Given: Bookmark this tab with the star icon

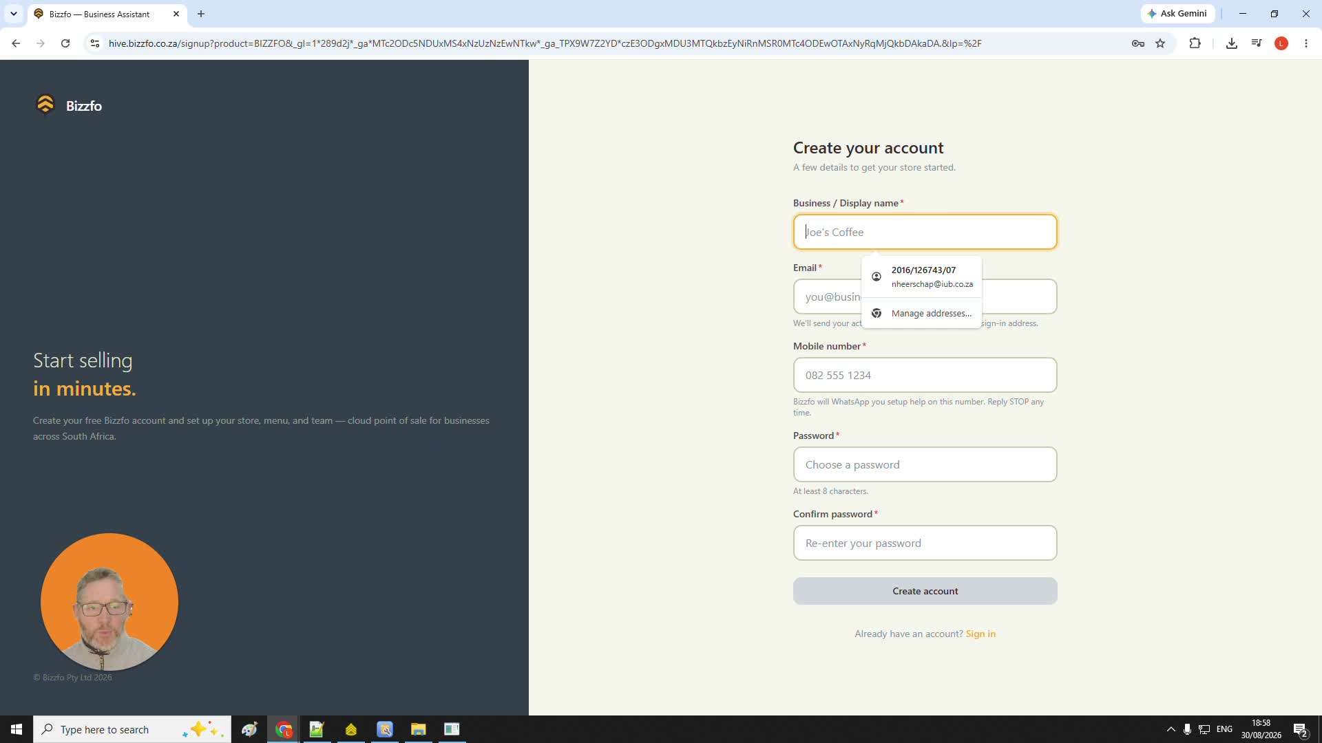Looking at the screenshot, I should (x=1160, y=43).
